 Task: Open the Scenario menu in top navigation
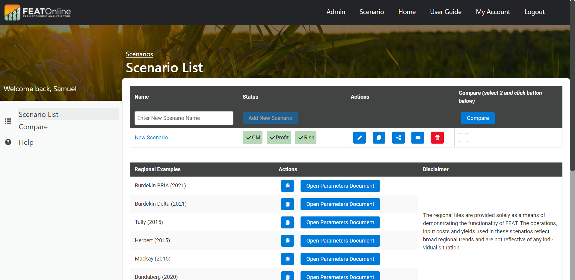coord(372,12)
